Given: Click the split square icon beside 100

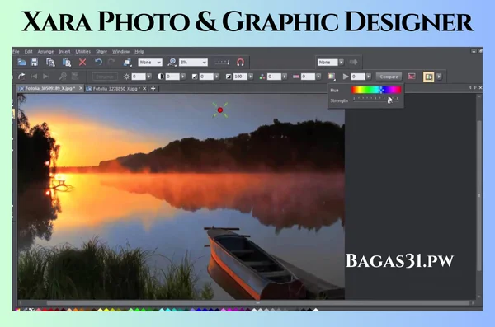Looking at the screenshot, I should 229,77.
